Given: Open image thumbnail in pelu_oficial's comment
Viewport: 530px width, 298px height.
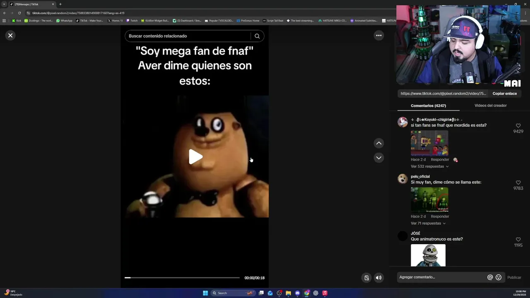Looking at the screenshot, I should 429,200.
